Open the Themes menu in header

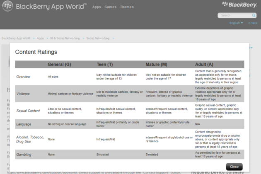coord(127,7)
